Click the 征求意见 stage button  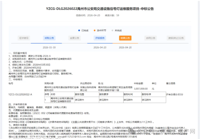[x=24, y=38]
